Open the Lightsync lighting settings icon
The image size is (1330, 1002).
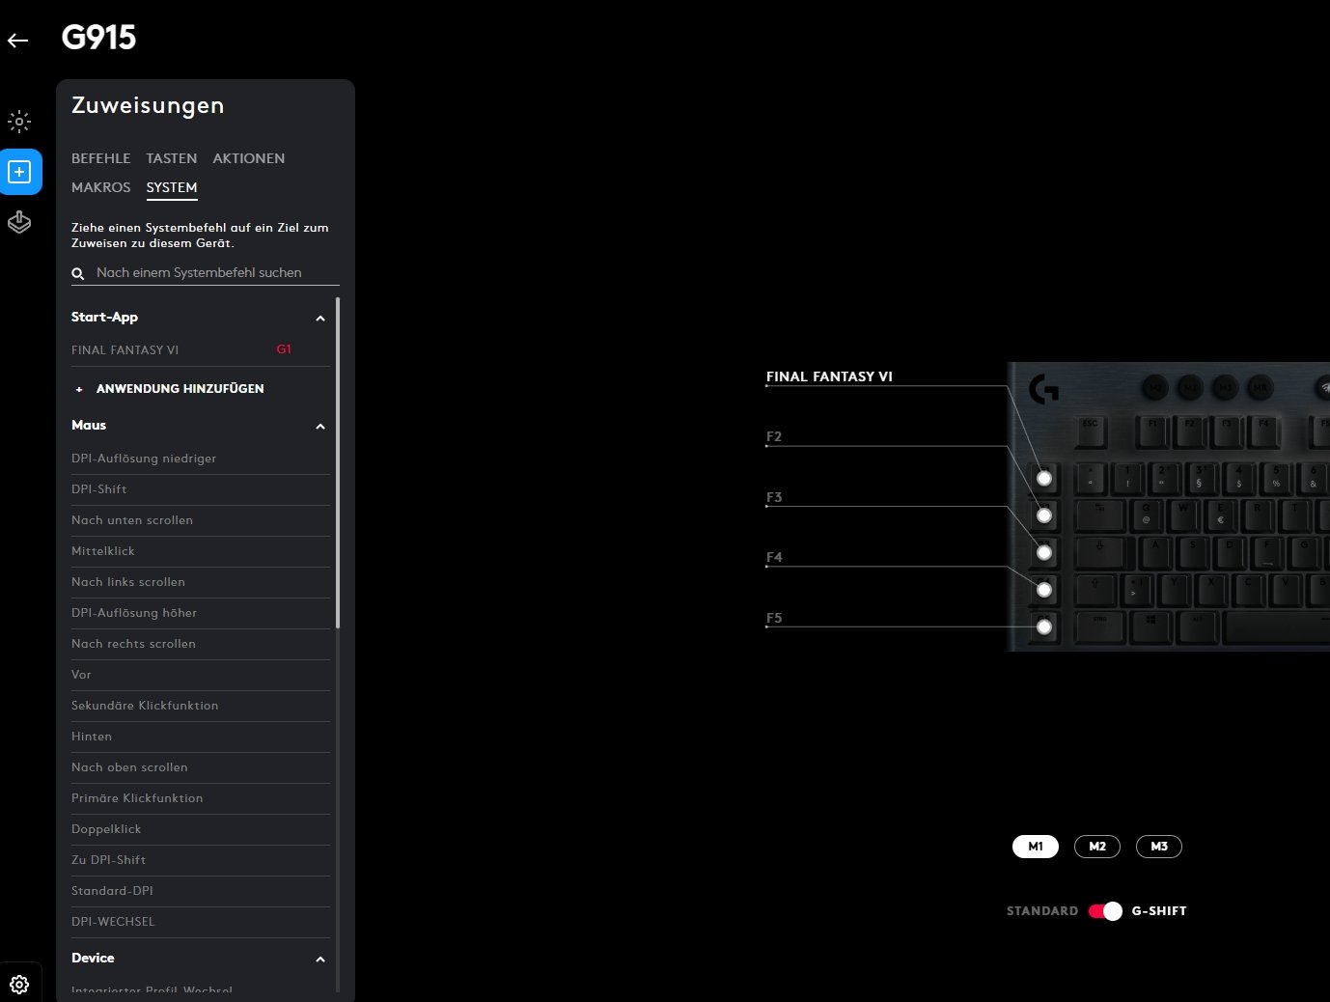[x=19, y=122]
